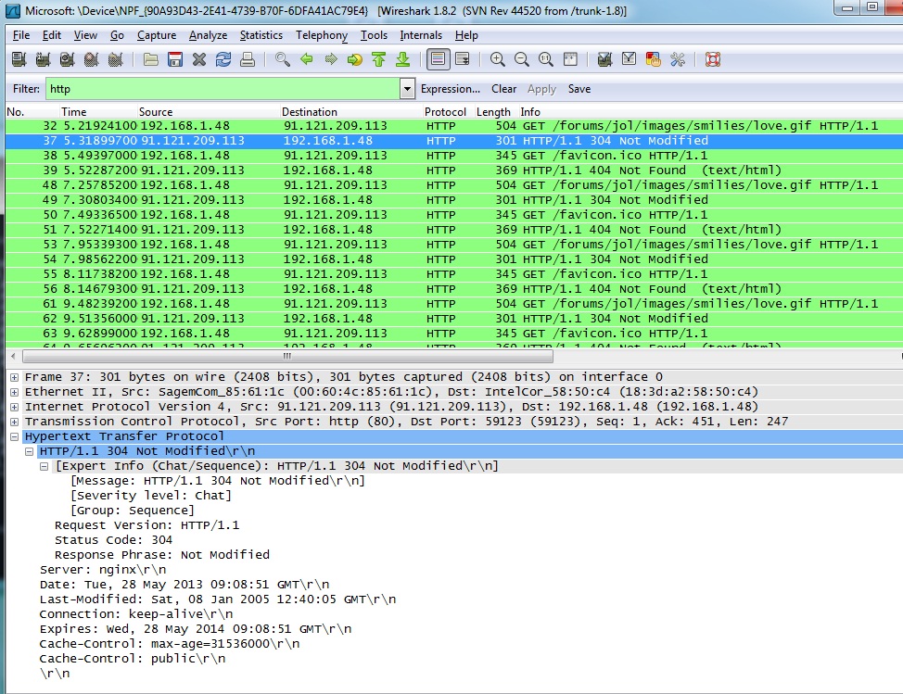
Task: Open the filter history dropdown arrow
Action: click(x=407, y=89)
